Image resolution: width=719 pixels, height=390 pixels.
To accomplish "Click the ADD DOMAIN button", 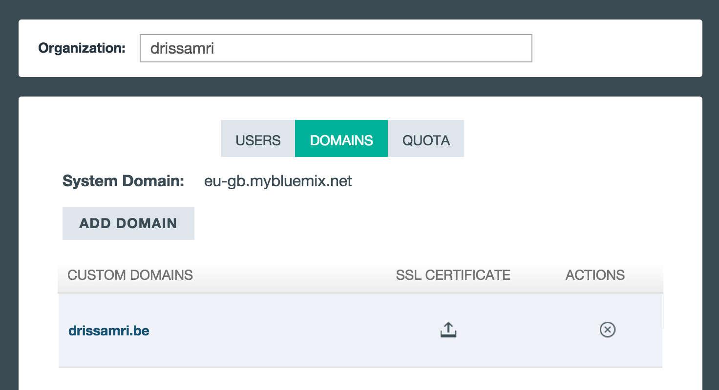I will pos(128,223).
